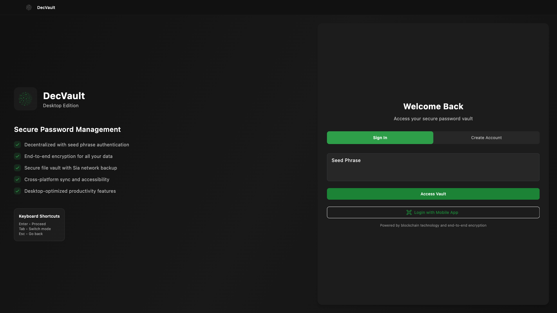Screen dimensions: 557x313
Task: Click the Desktop Edition subtitle
Action: coord(61,105)
